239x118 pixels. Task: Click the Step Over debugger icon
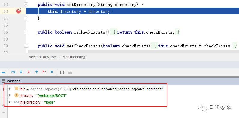pyautogui.click(x=13, y=72)
